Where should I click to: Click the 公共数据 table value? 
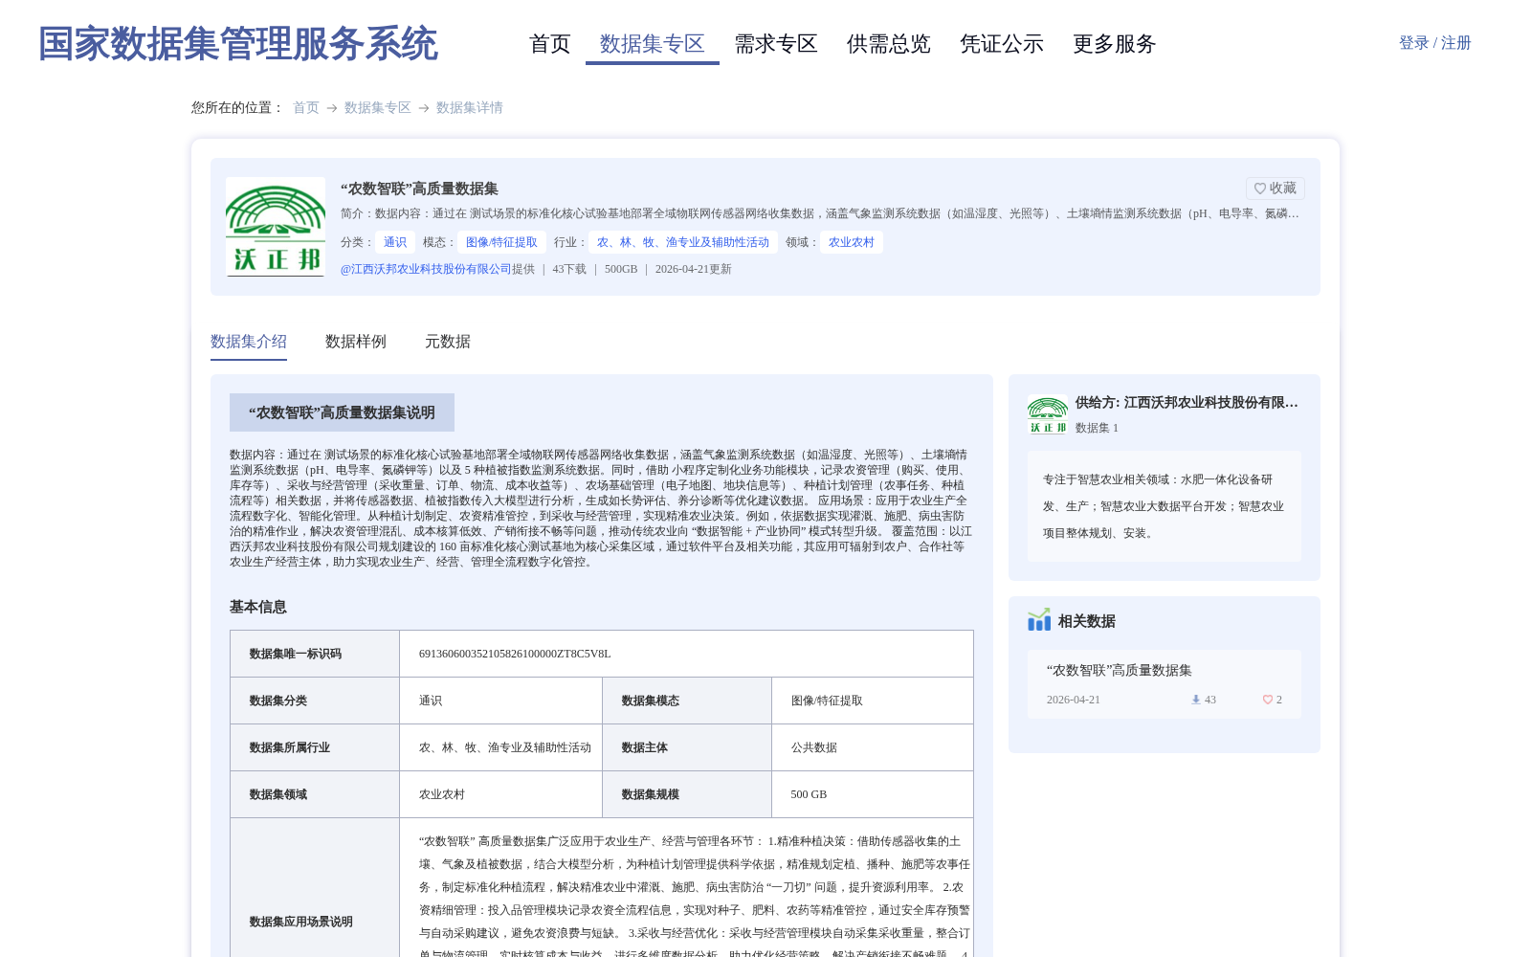pos(814,747)
